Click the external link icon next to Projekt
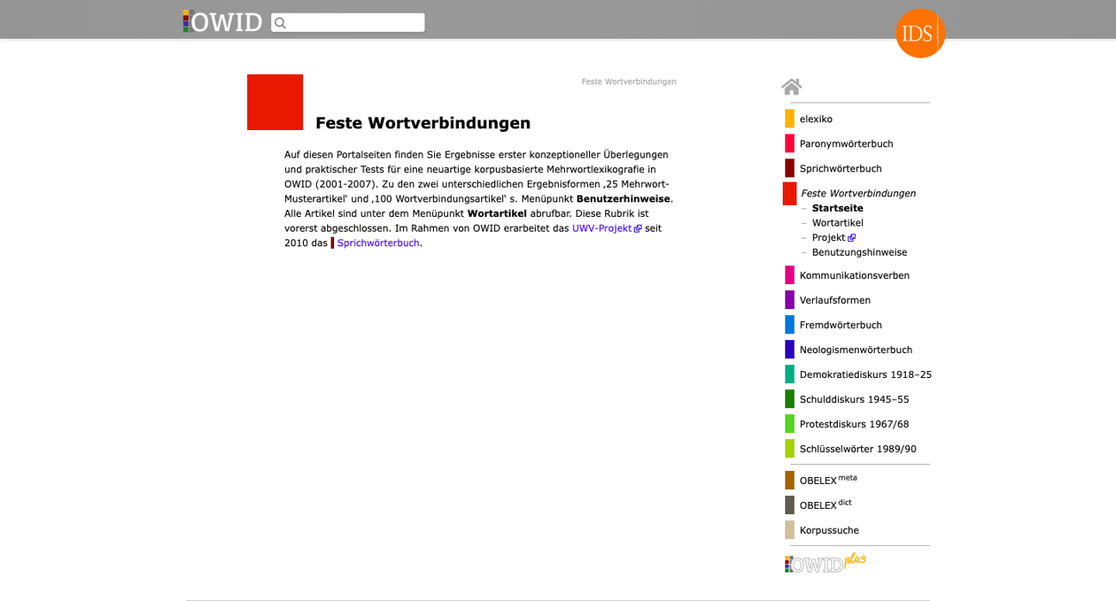 [852, 237]
